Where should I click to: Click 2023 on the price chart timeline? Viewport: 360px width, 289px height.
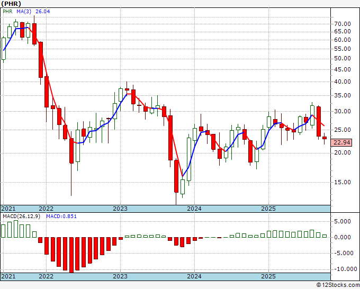(x=120, y=209)
